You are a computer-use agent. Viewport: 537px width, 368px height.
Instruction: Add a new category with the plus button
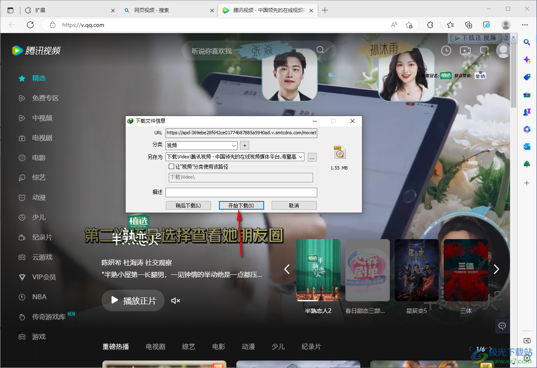[x=244, y=145]
